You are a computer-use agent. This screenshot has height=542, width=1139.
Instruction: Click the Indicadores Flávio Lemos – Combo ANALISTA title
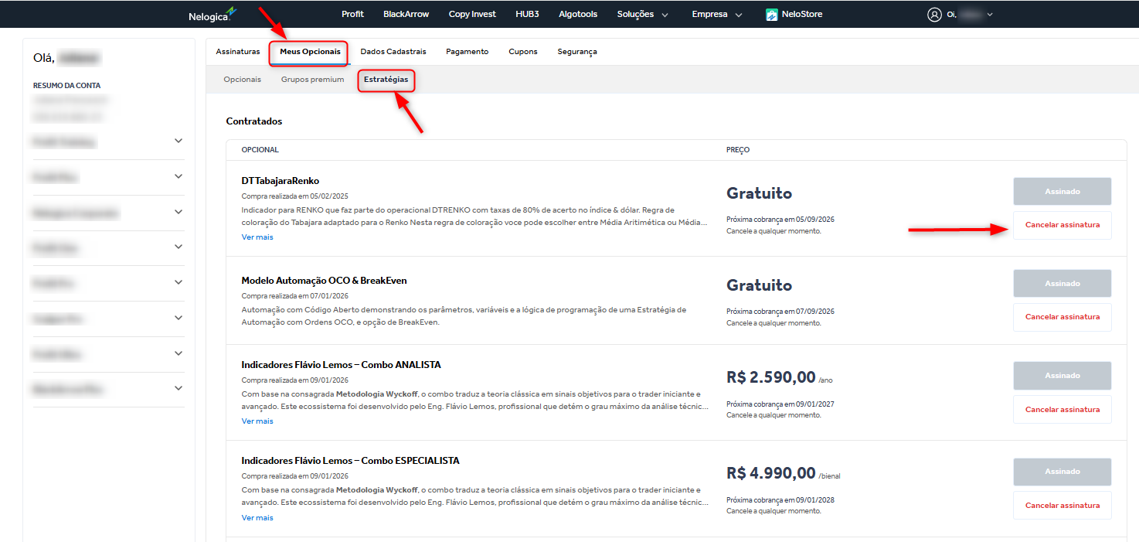341,365
